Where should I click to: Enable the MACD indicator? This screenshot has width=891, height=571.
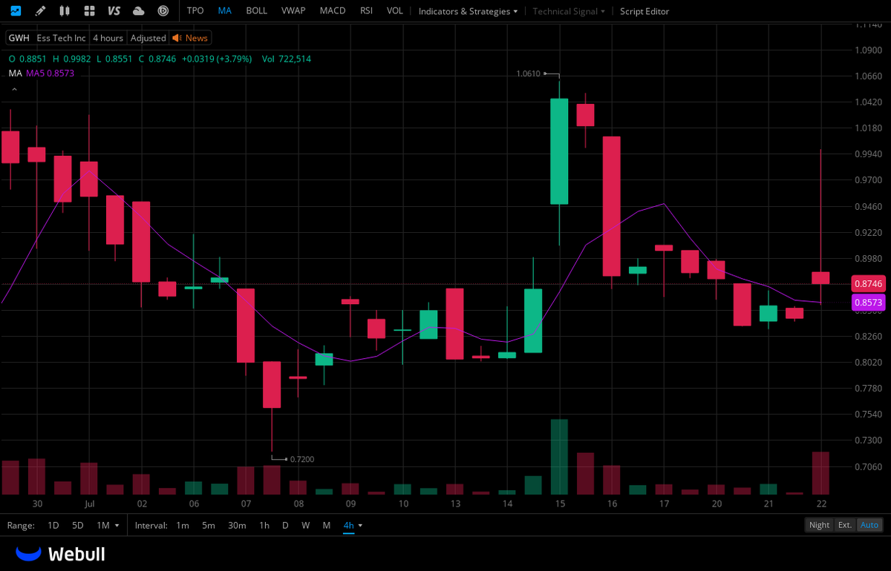(332, 11)
